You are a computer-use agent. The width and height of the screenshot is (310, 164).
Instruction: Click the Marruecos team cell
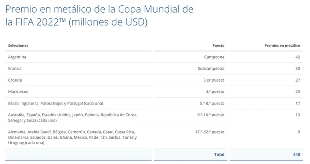coord(18,92)
